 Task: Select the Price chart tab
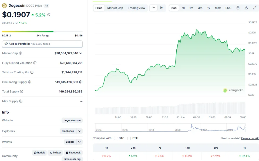tap(99, 8)
